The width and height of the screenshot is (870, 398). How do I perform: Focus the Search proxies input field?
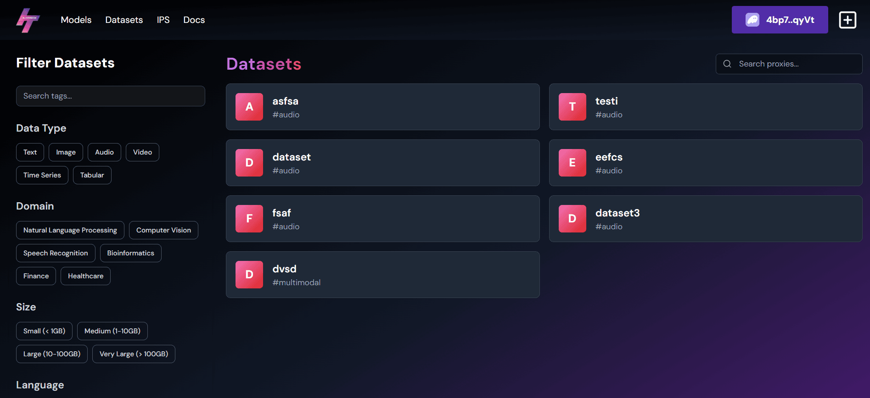coord(789,64)
